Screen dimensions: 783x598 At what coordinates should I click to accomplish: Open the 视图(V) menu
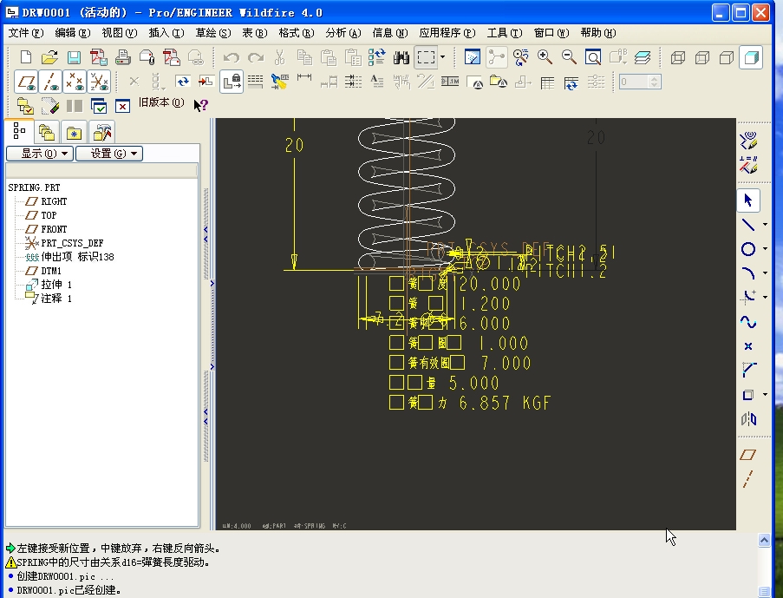[120, 33]
